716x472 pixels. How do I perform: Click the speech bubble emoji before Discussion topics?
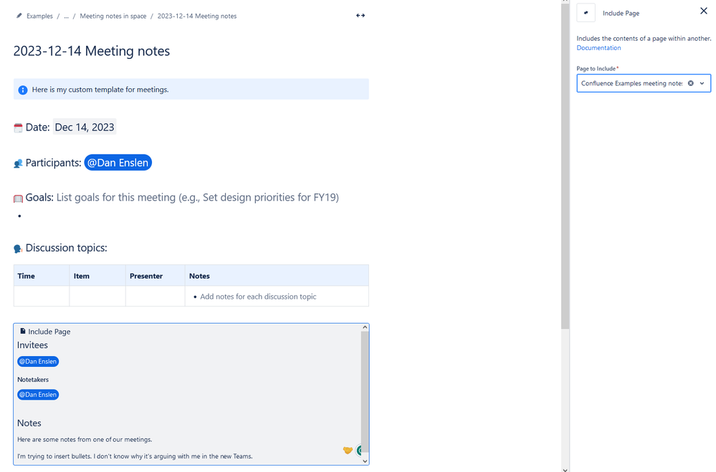[x=17, y=248]
